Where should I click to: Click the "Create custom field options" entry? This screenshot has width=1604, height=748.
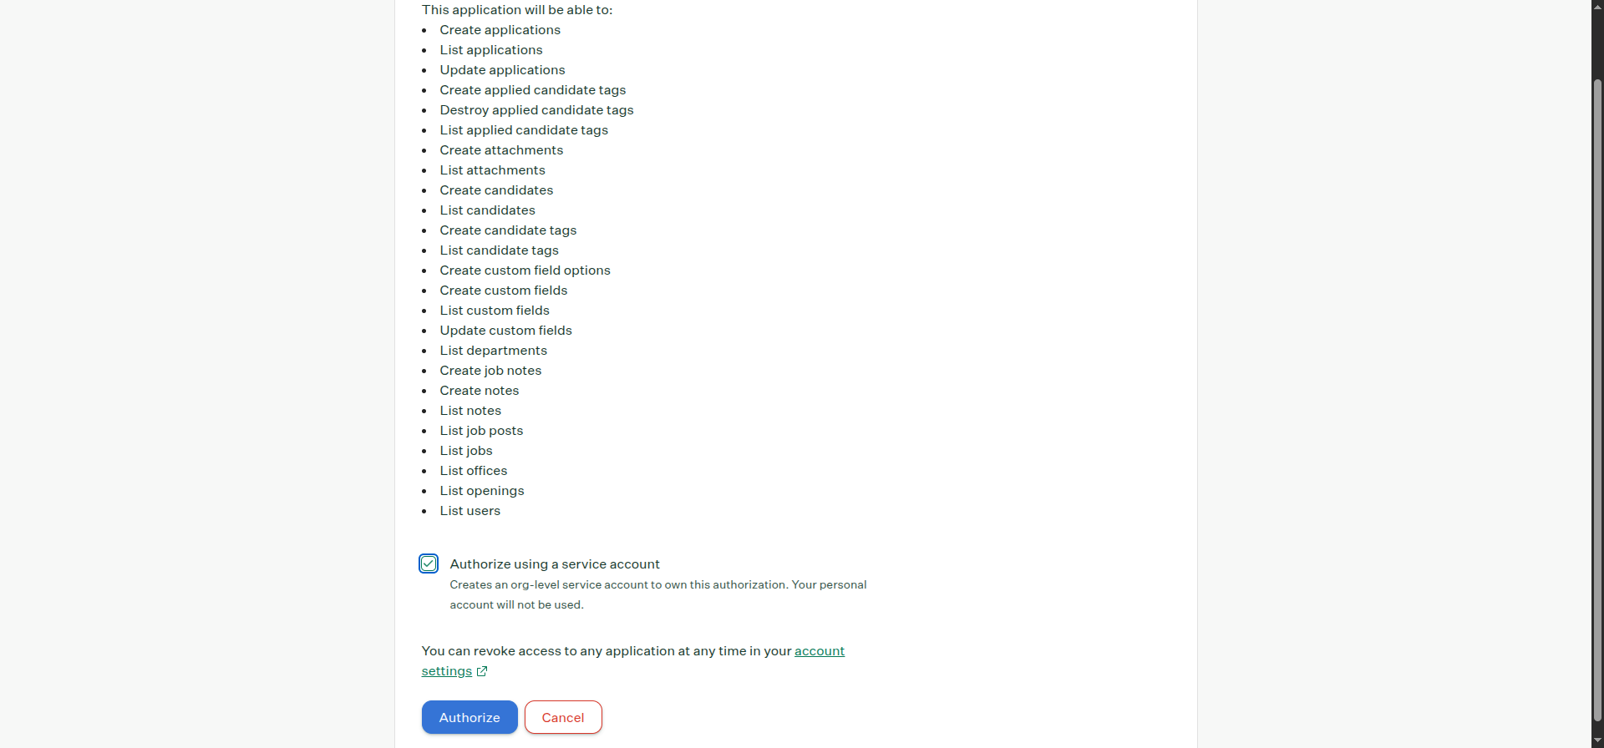pyautogui.click(x=525, y=270)
